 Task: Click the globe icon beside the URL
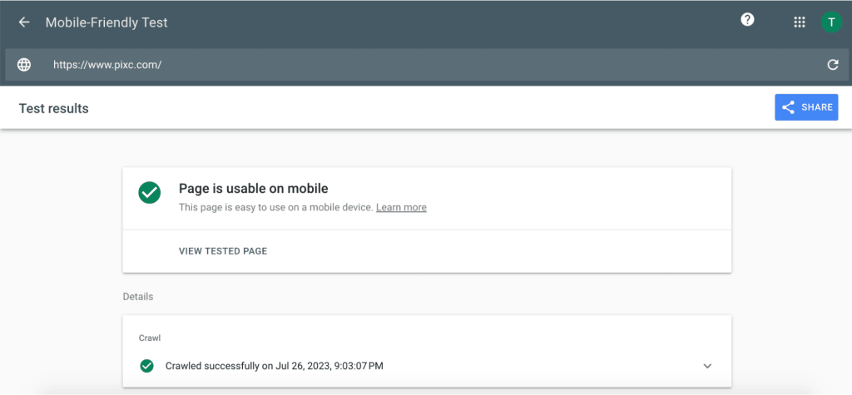24,65
